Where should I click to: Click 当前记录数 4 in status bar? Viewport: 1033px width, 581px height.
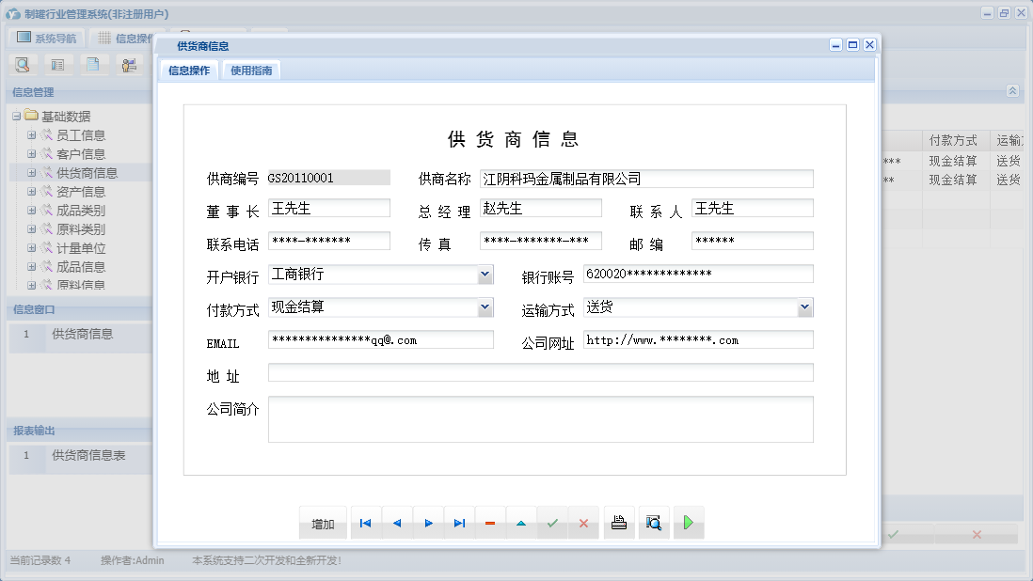pyautogui.click(x=40, y=560)
